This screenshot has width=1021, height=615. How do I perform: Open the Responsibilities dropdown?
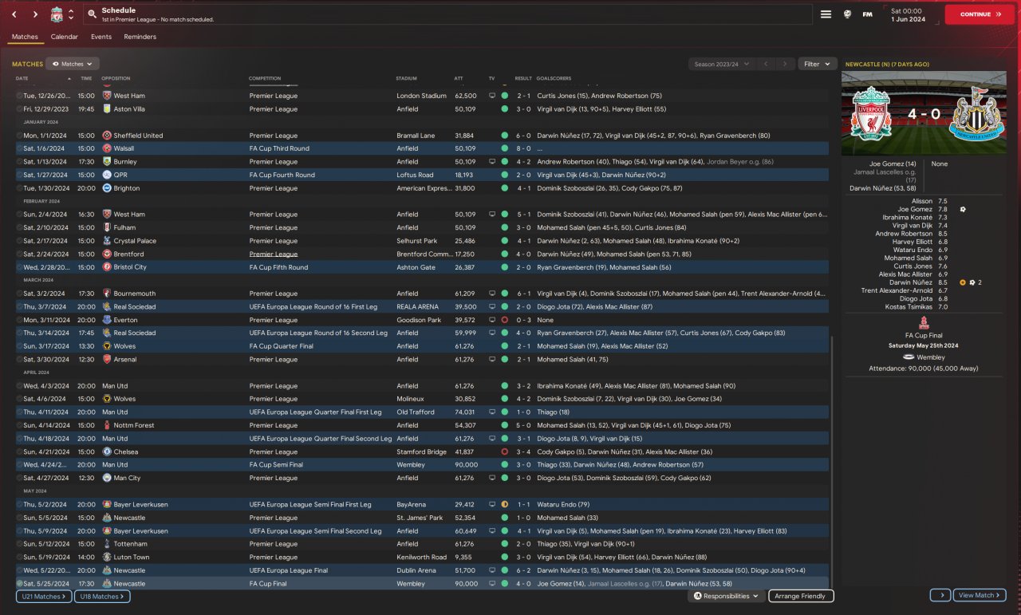pos(727,596)
